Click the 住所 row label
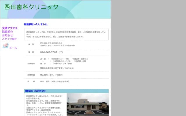 click(31, 44)
